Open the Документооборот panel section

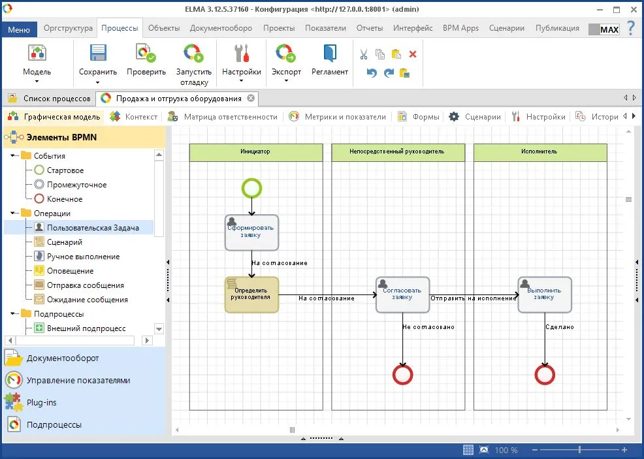63,358
